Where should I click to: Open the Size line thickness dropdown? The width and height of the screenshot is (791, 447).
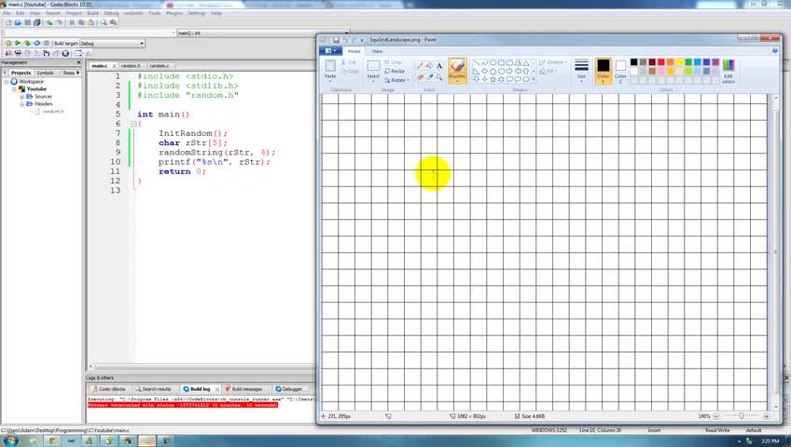coord(581,70)
